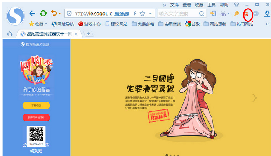Click the magnifier search icon
This screenshot has height=156, width=271.
pyautogui.click(x=202, y=14)
